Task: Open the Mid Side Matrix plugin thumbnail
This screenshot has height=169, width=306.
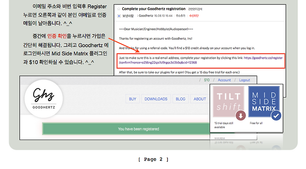Action: click(264, 102)
